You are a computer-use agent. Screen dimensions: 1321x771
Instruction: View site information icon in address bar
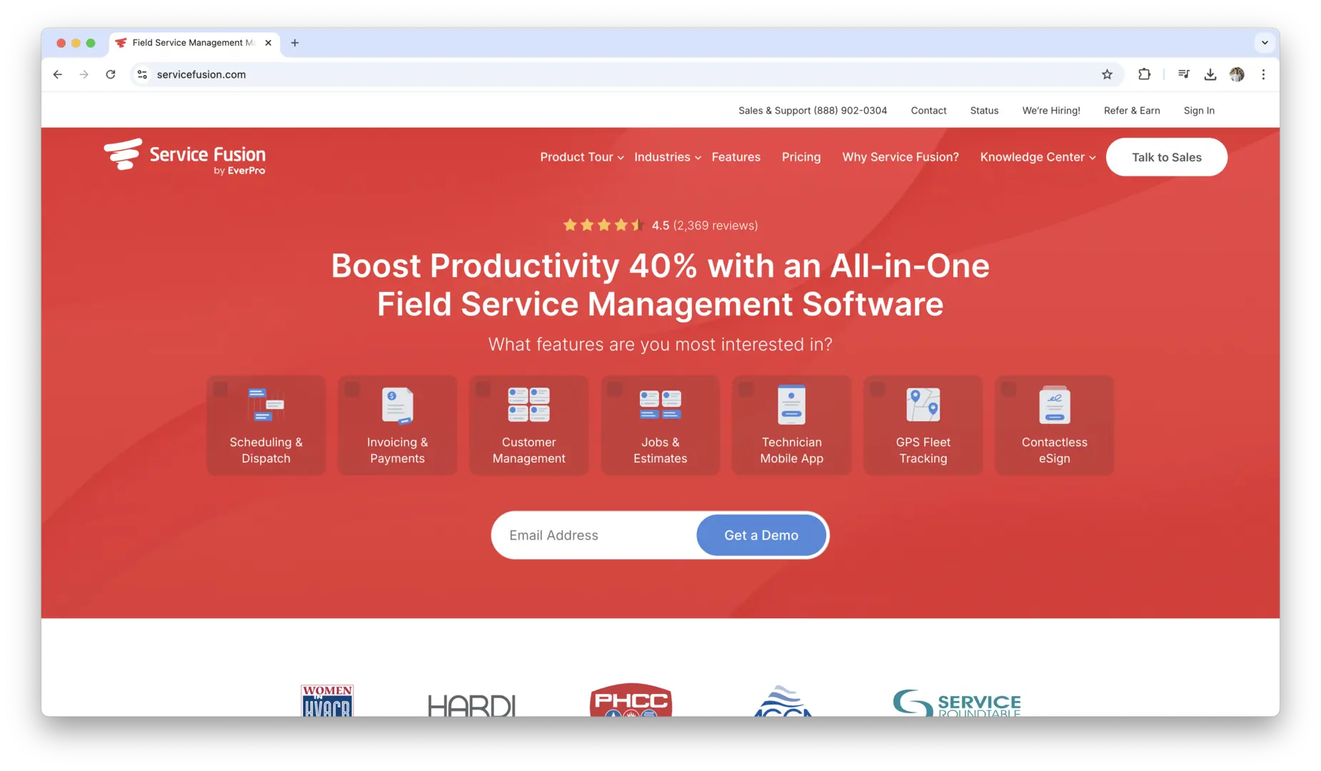point(143,74)
